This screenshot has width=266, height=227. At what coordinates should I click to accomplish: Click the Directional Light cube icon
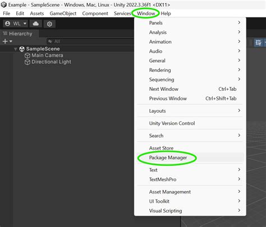pos(27,62)
